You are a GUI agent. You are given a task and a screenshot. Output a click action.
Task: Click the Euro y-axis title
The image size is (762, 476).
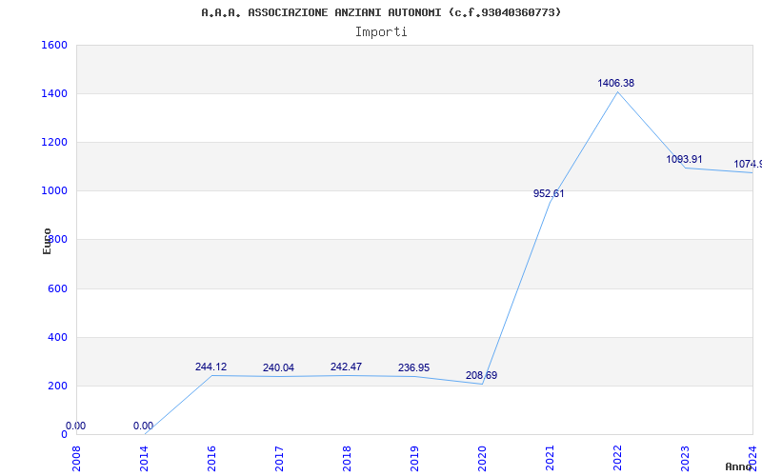tap(47, 241)
